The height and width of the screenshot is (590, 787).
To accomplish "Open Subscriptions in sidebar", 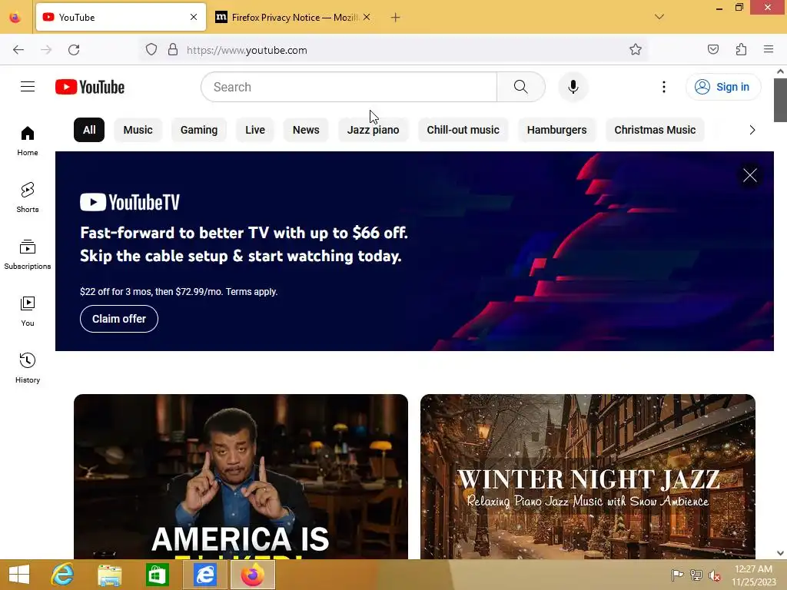I will [x=28, y=255].
